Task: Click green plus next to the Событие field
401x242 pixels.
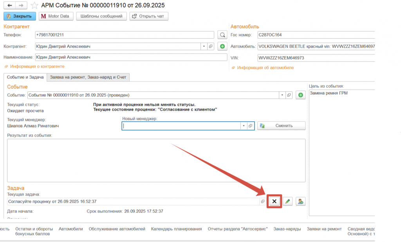Action: 300,95
